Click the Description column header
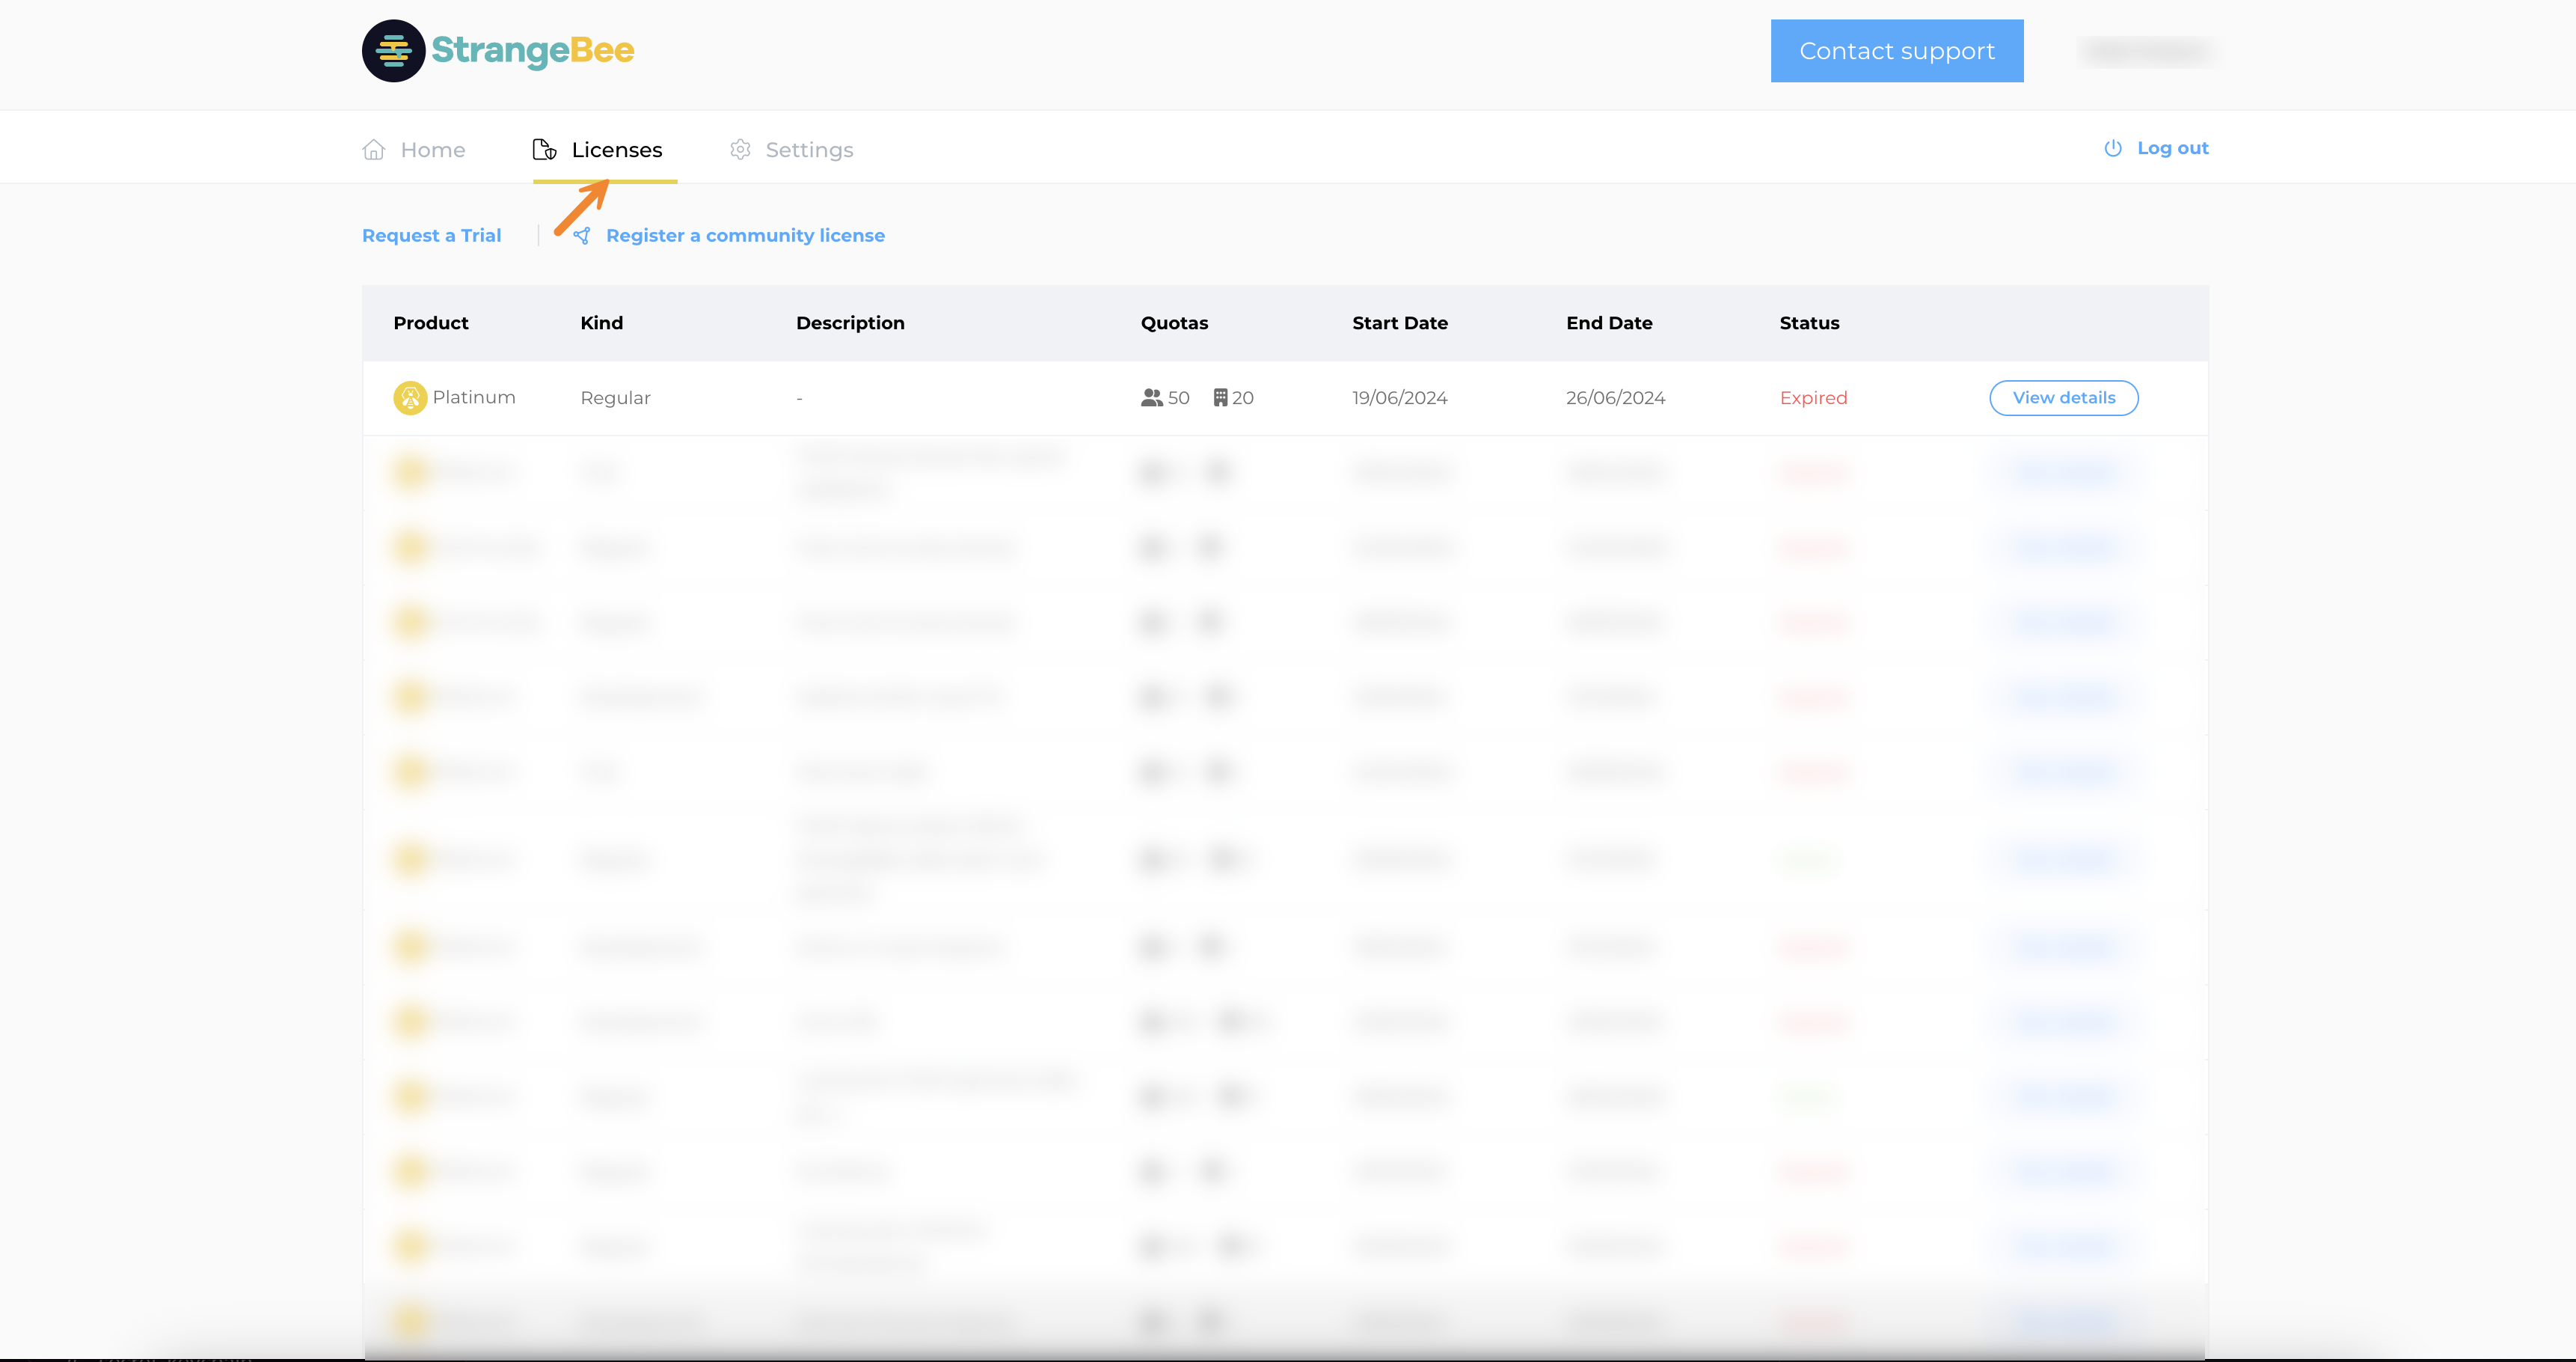 [851, 323]
